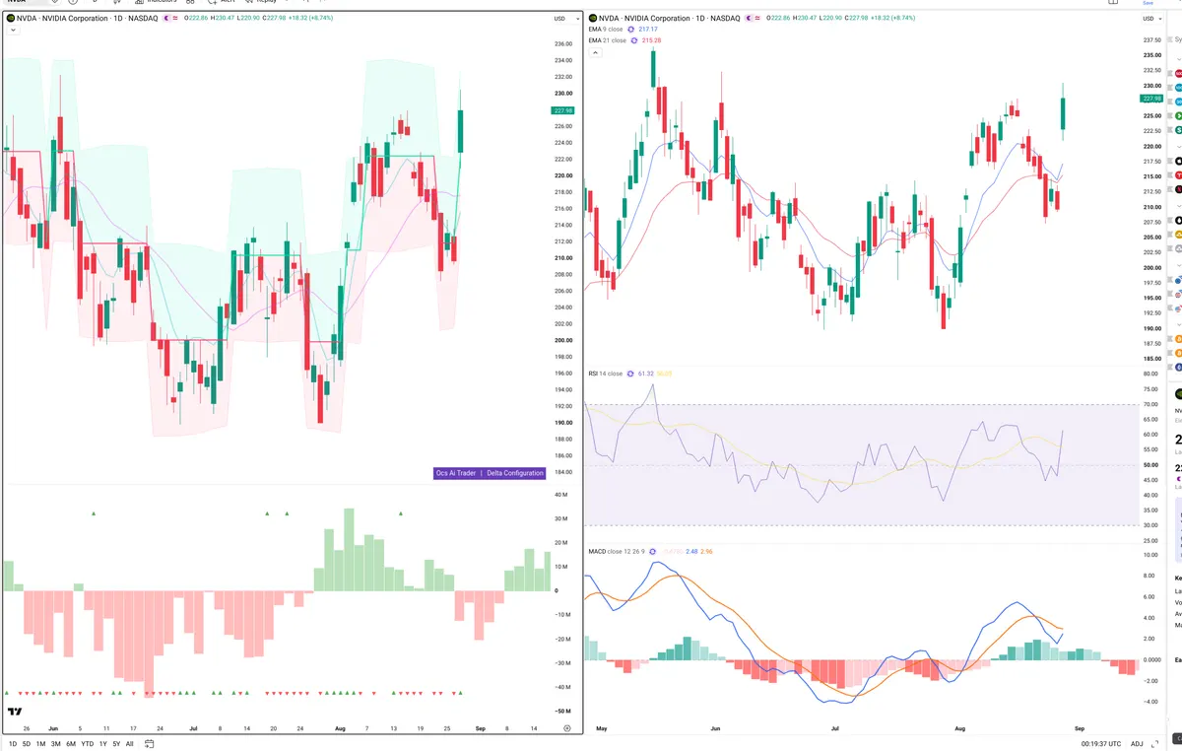Select the 1Y date range
Screen dimensions: 1182x751
103,744
